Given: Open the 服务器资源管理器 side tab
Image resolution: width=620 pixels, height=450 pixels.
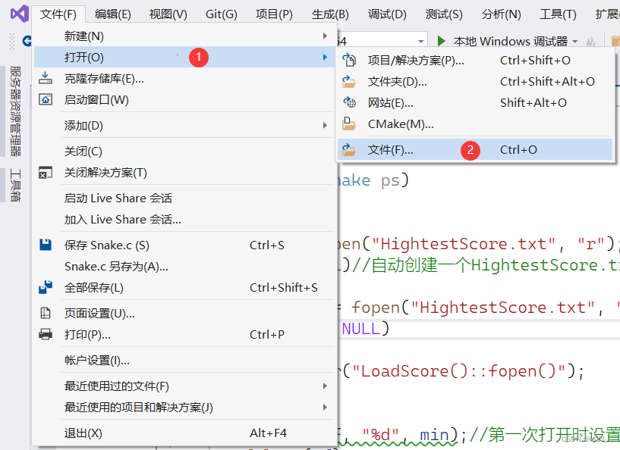Looking at the screenshot, I should [15, 111].
